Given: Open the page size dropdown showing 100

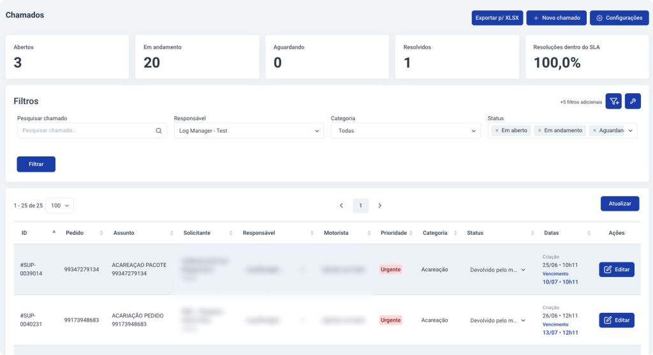Looking at the screenshot, I should point(59,206).
